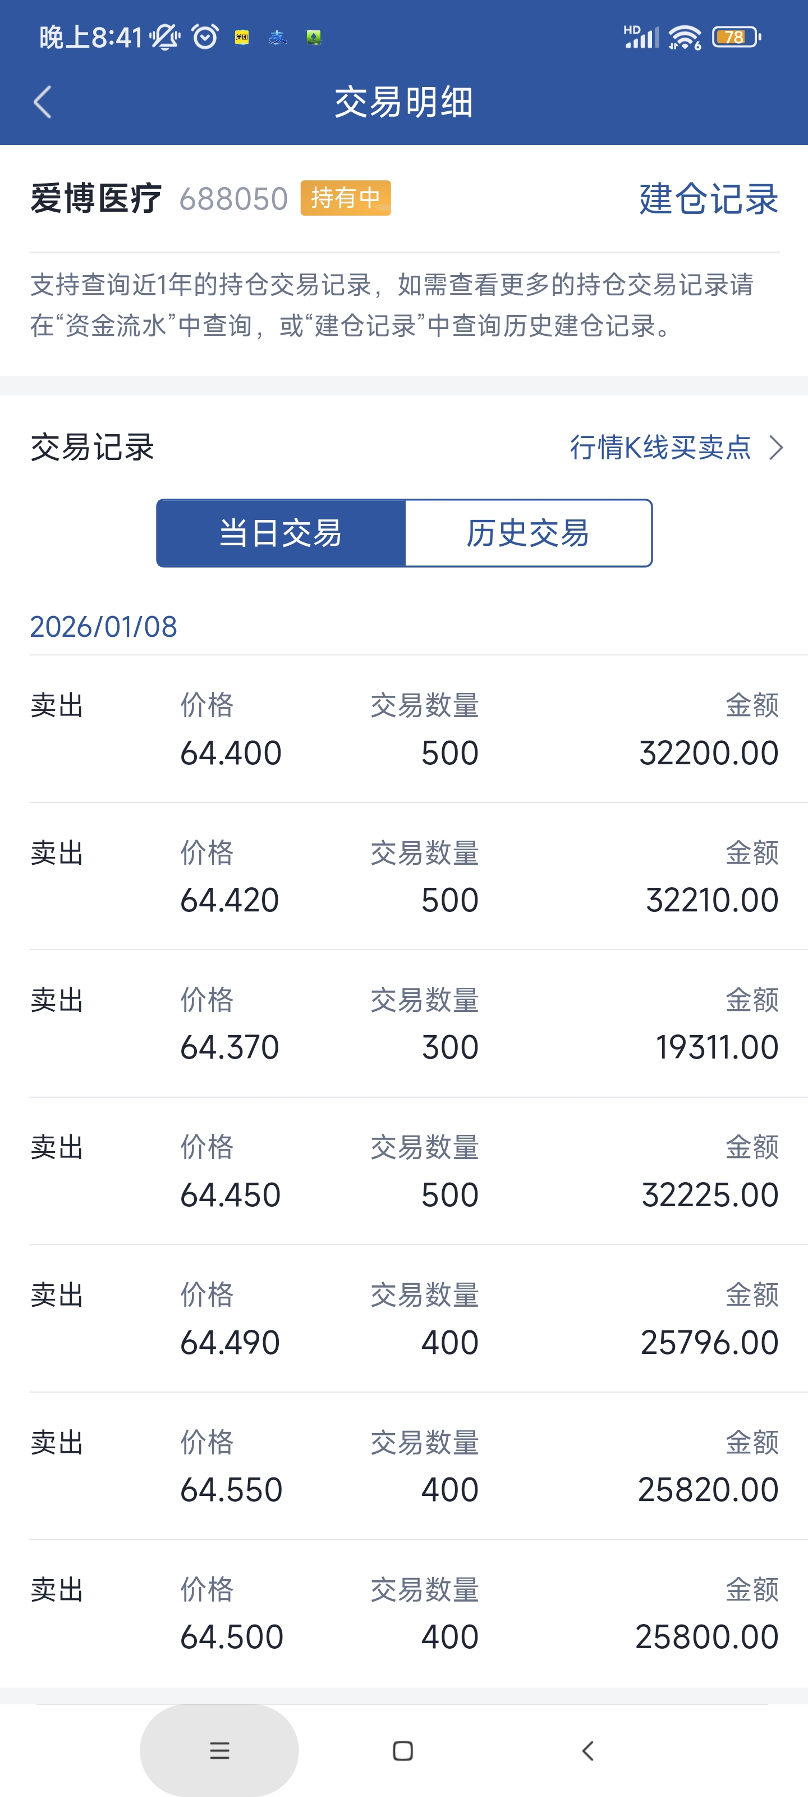This screenshot has width=808, height=1797.
Task: Select the sell record at 64.400
Action: pyautogui.click(x=405, y=729)
